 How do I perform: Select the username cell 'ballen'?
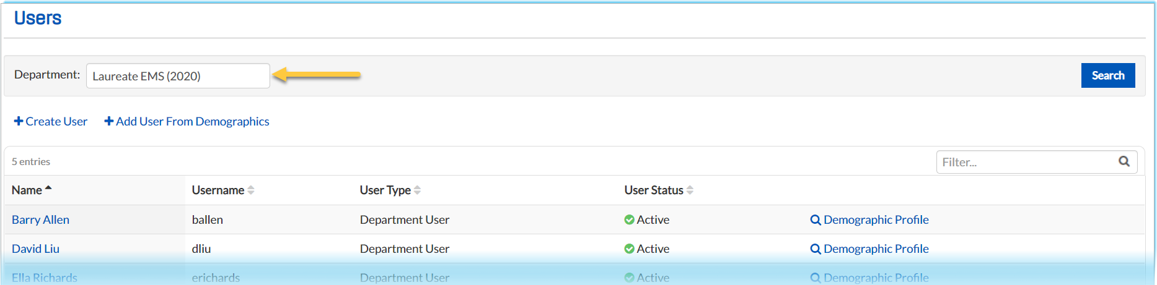(207, 219)
